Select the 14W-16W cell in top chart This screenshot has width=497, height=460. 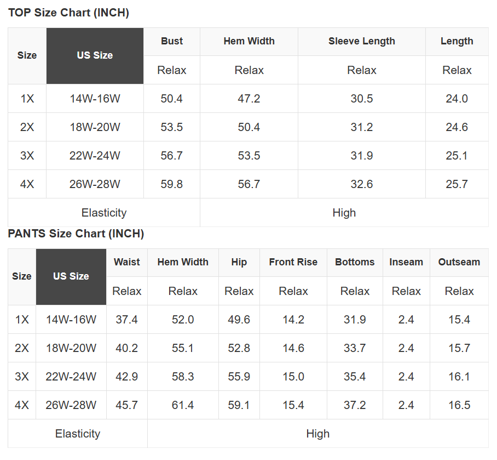tap(95, 99)
